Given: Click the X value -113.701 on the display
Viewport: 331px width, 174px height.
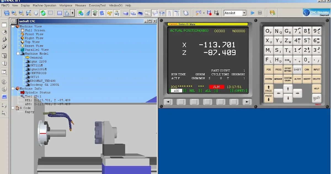Looking at the screenshot, I should coord(217,45).
